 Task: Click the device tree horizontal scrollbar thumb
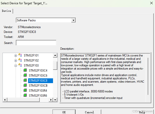pos(23,100)
